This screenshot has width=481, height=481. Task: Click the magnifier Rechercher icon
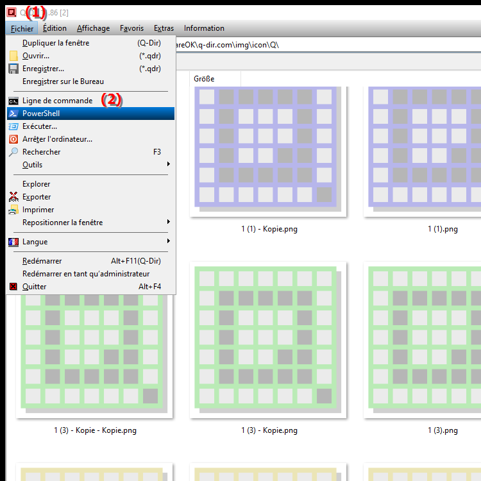13,152
